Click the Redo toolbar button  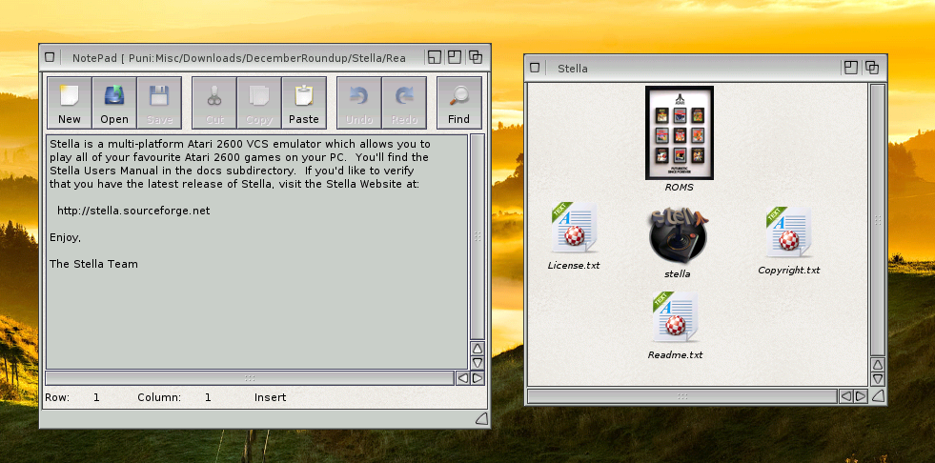point(404,102)
